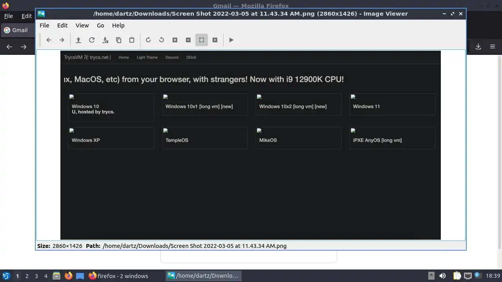Click the MikeOS card in image
The image size is (502, 282).
298,138
